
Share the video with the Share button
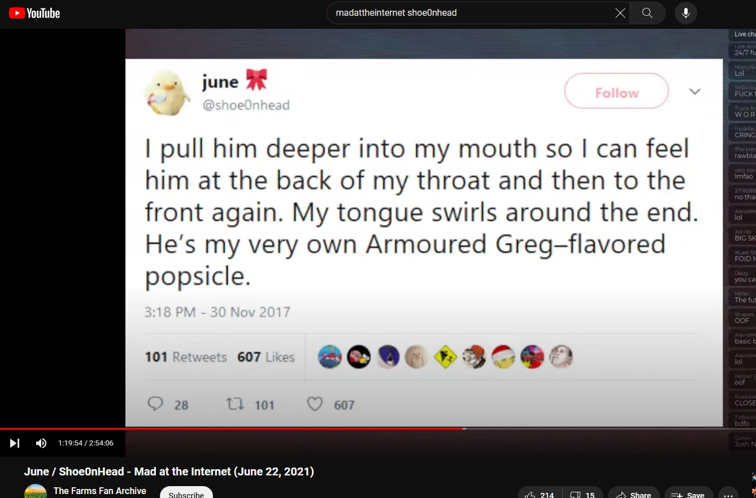point(634,495)
